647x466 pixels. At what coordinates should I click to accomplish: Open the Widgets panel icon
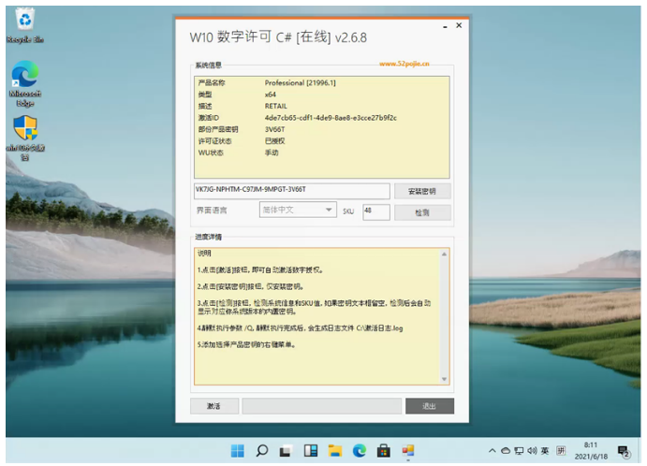[310, 451]
